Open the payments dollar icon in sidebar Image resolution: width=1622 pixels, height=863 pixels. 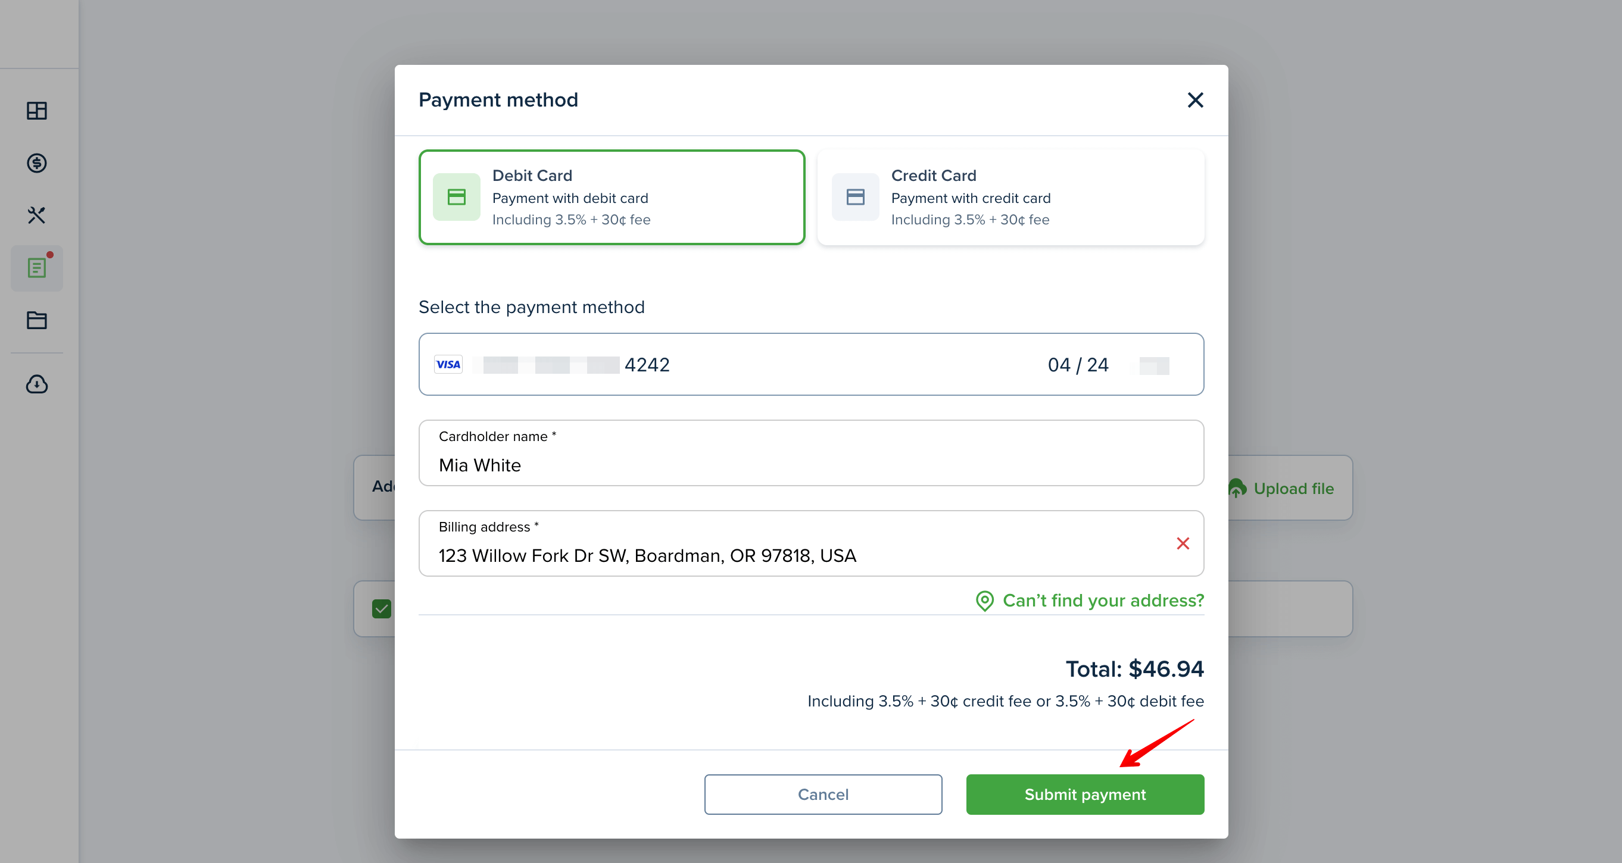click(x=36, y=163)
